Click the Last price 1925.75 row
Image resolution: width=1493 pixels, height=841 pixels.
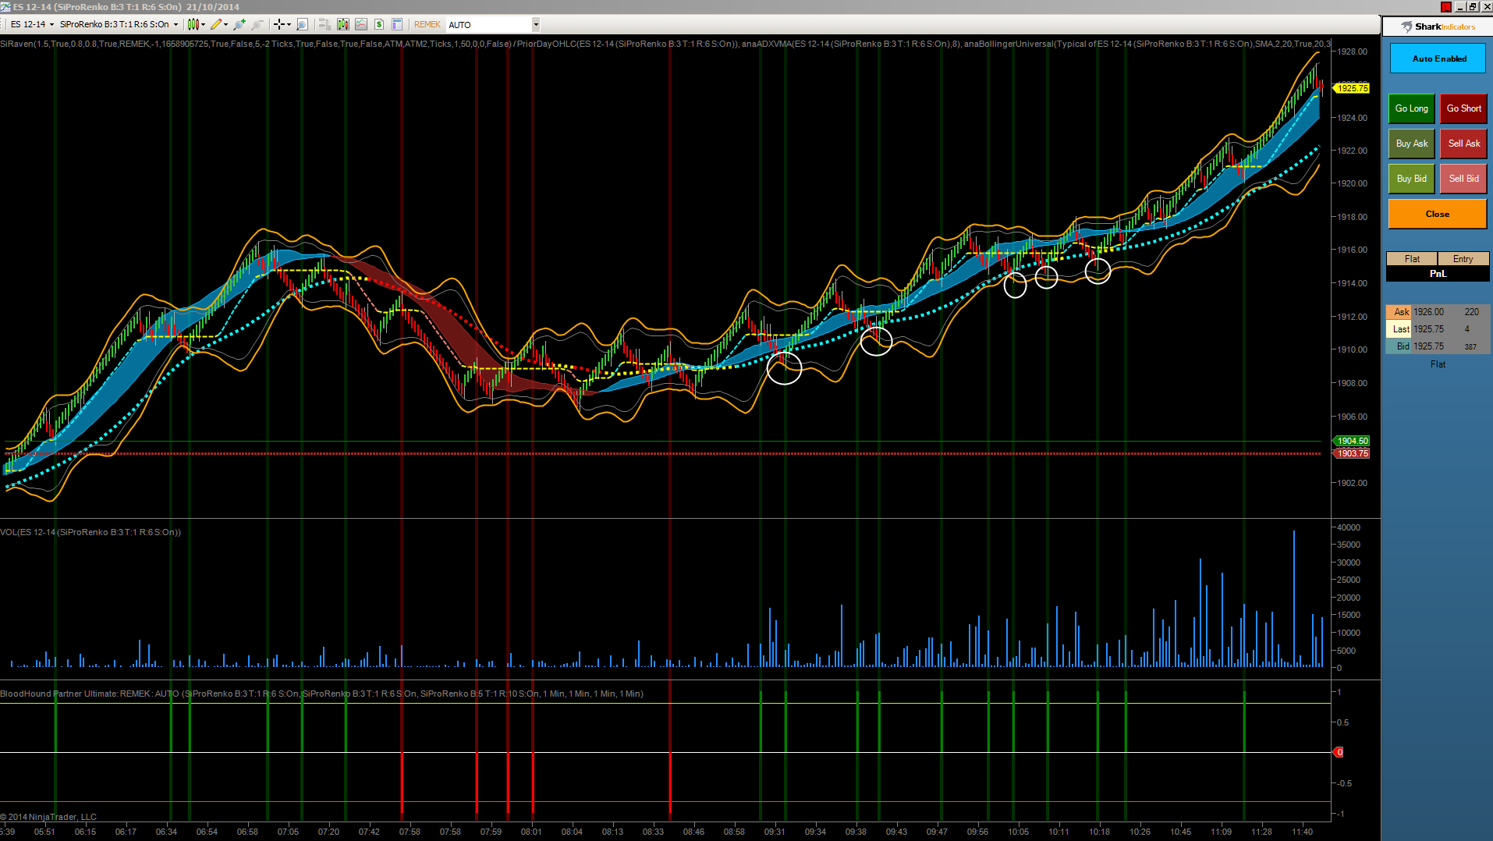tap(1438, 329)
